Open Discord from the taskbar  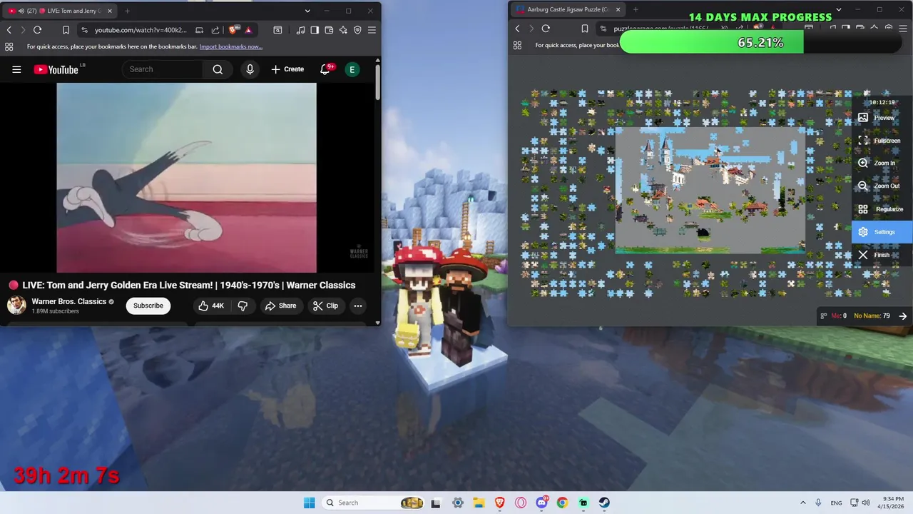[542, 503]
